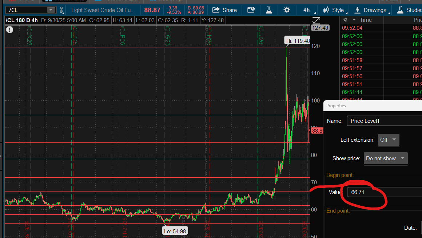This screenshot has height=238, width=422.
Task: Click the H: 63.14 high value
Action: click(123, 20)
